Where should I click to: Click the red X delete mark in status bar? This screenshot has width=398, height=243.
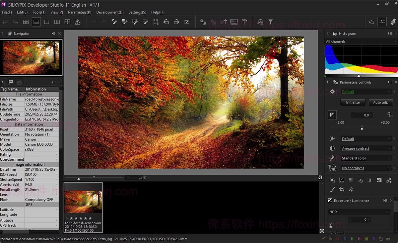(337, 238)
